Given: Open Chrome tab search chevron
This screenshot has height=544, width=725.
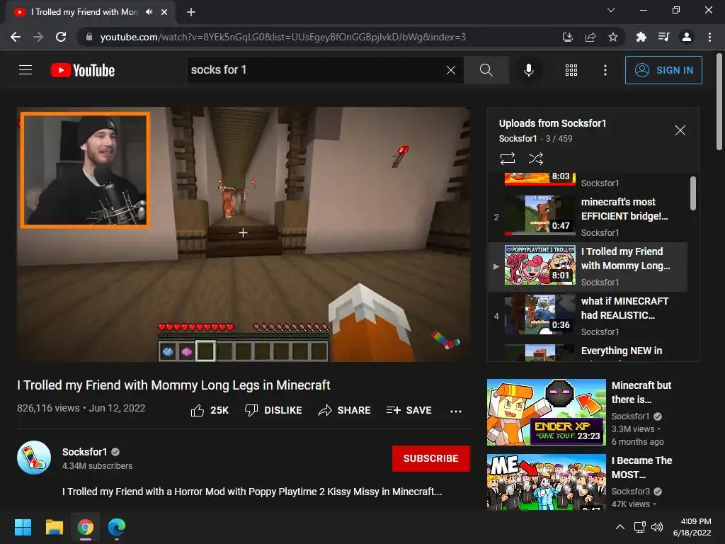Looking at the screenshot, I should [611, 10].
